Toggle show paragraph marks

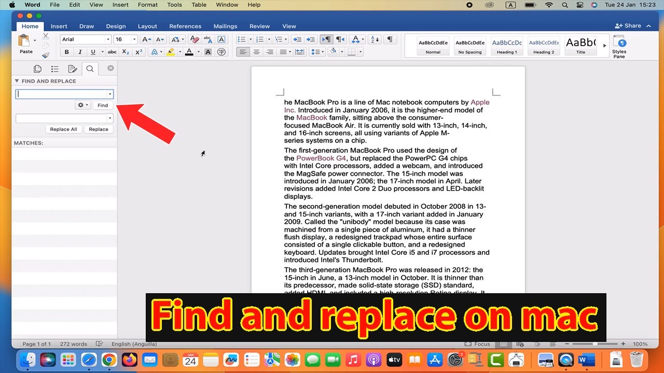pos(390,39)
